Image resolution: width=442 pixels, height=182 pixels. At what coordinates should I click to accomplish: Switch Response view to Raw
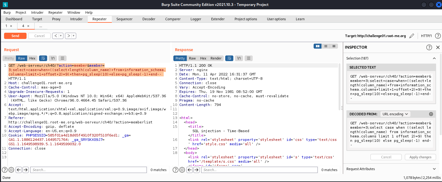pos(192,58)
